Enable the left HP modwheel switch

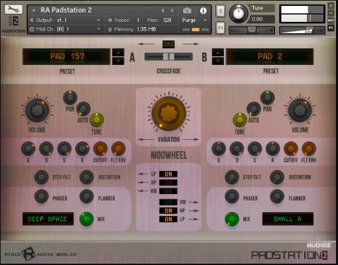click(168, 182)
